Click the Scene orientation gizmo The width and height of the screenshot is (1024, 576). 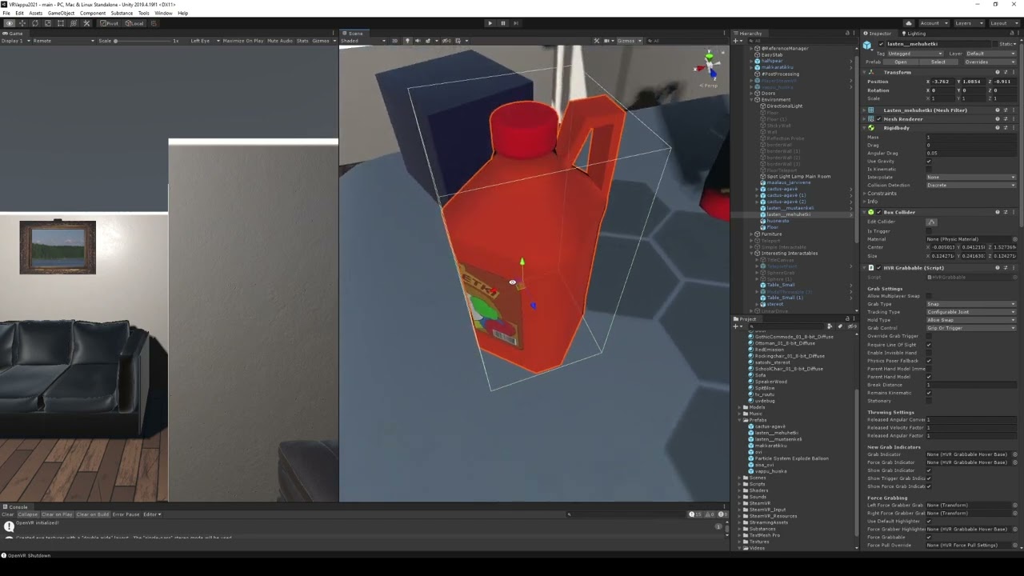coord(708,67)
